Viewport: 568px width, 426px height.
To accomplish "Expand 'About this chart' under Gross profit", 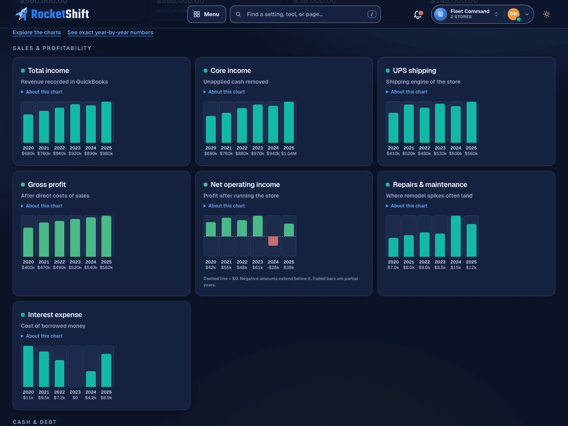I will tap(42, 206).
